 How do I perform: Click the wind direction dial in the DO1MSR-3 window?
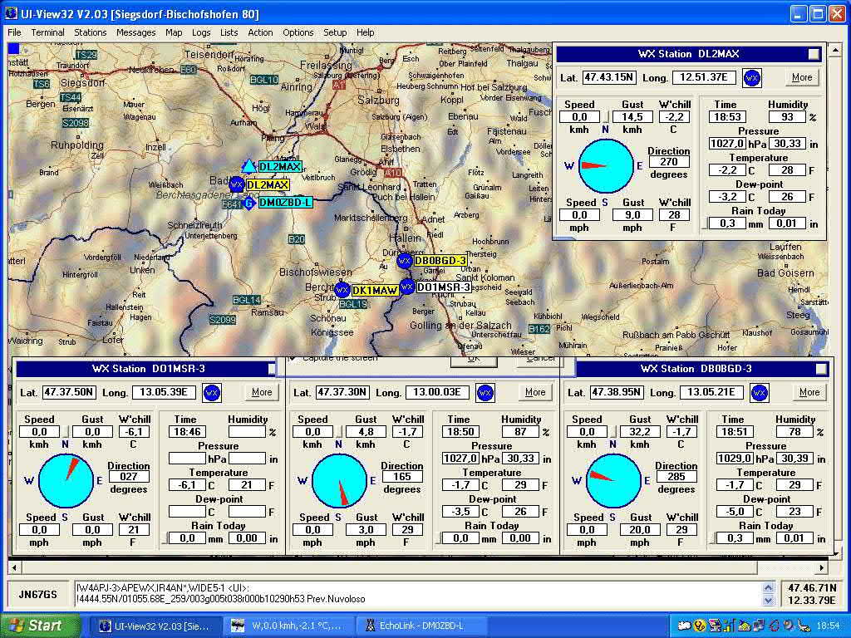pyautogui.click(x=66, y=481)
